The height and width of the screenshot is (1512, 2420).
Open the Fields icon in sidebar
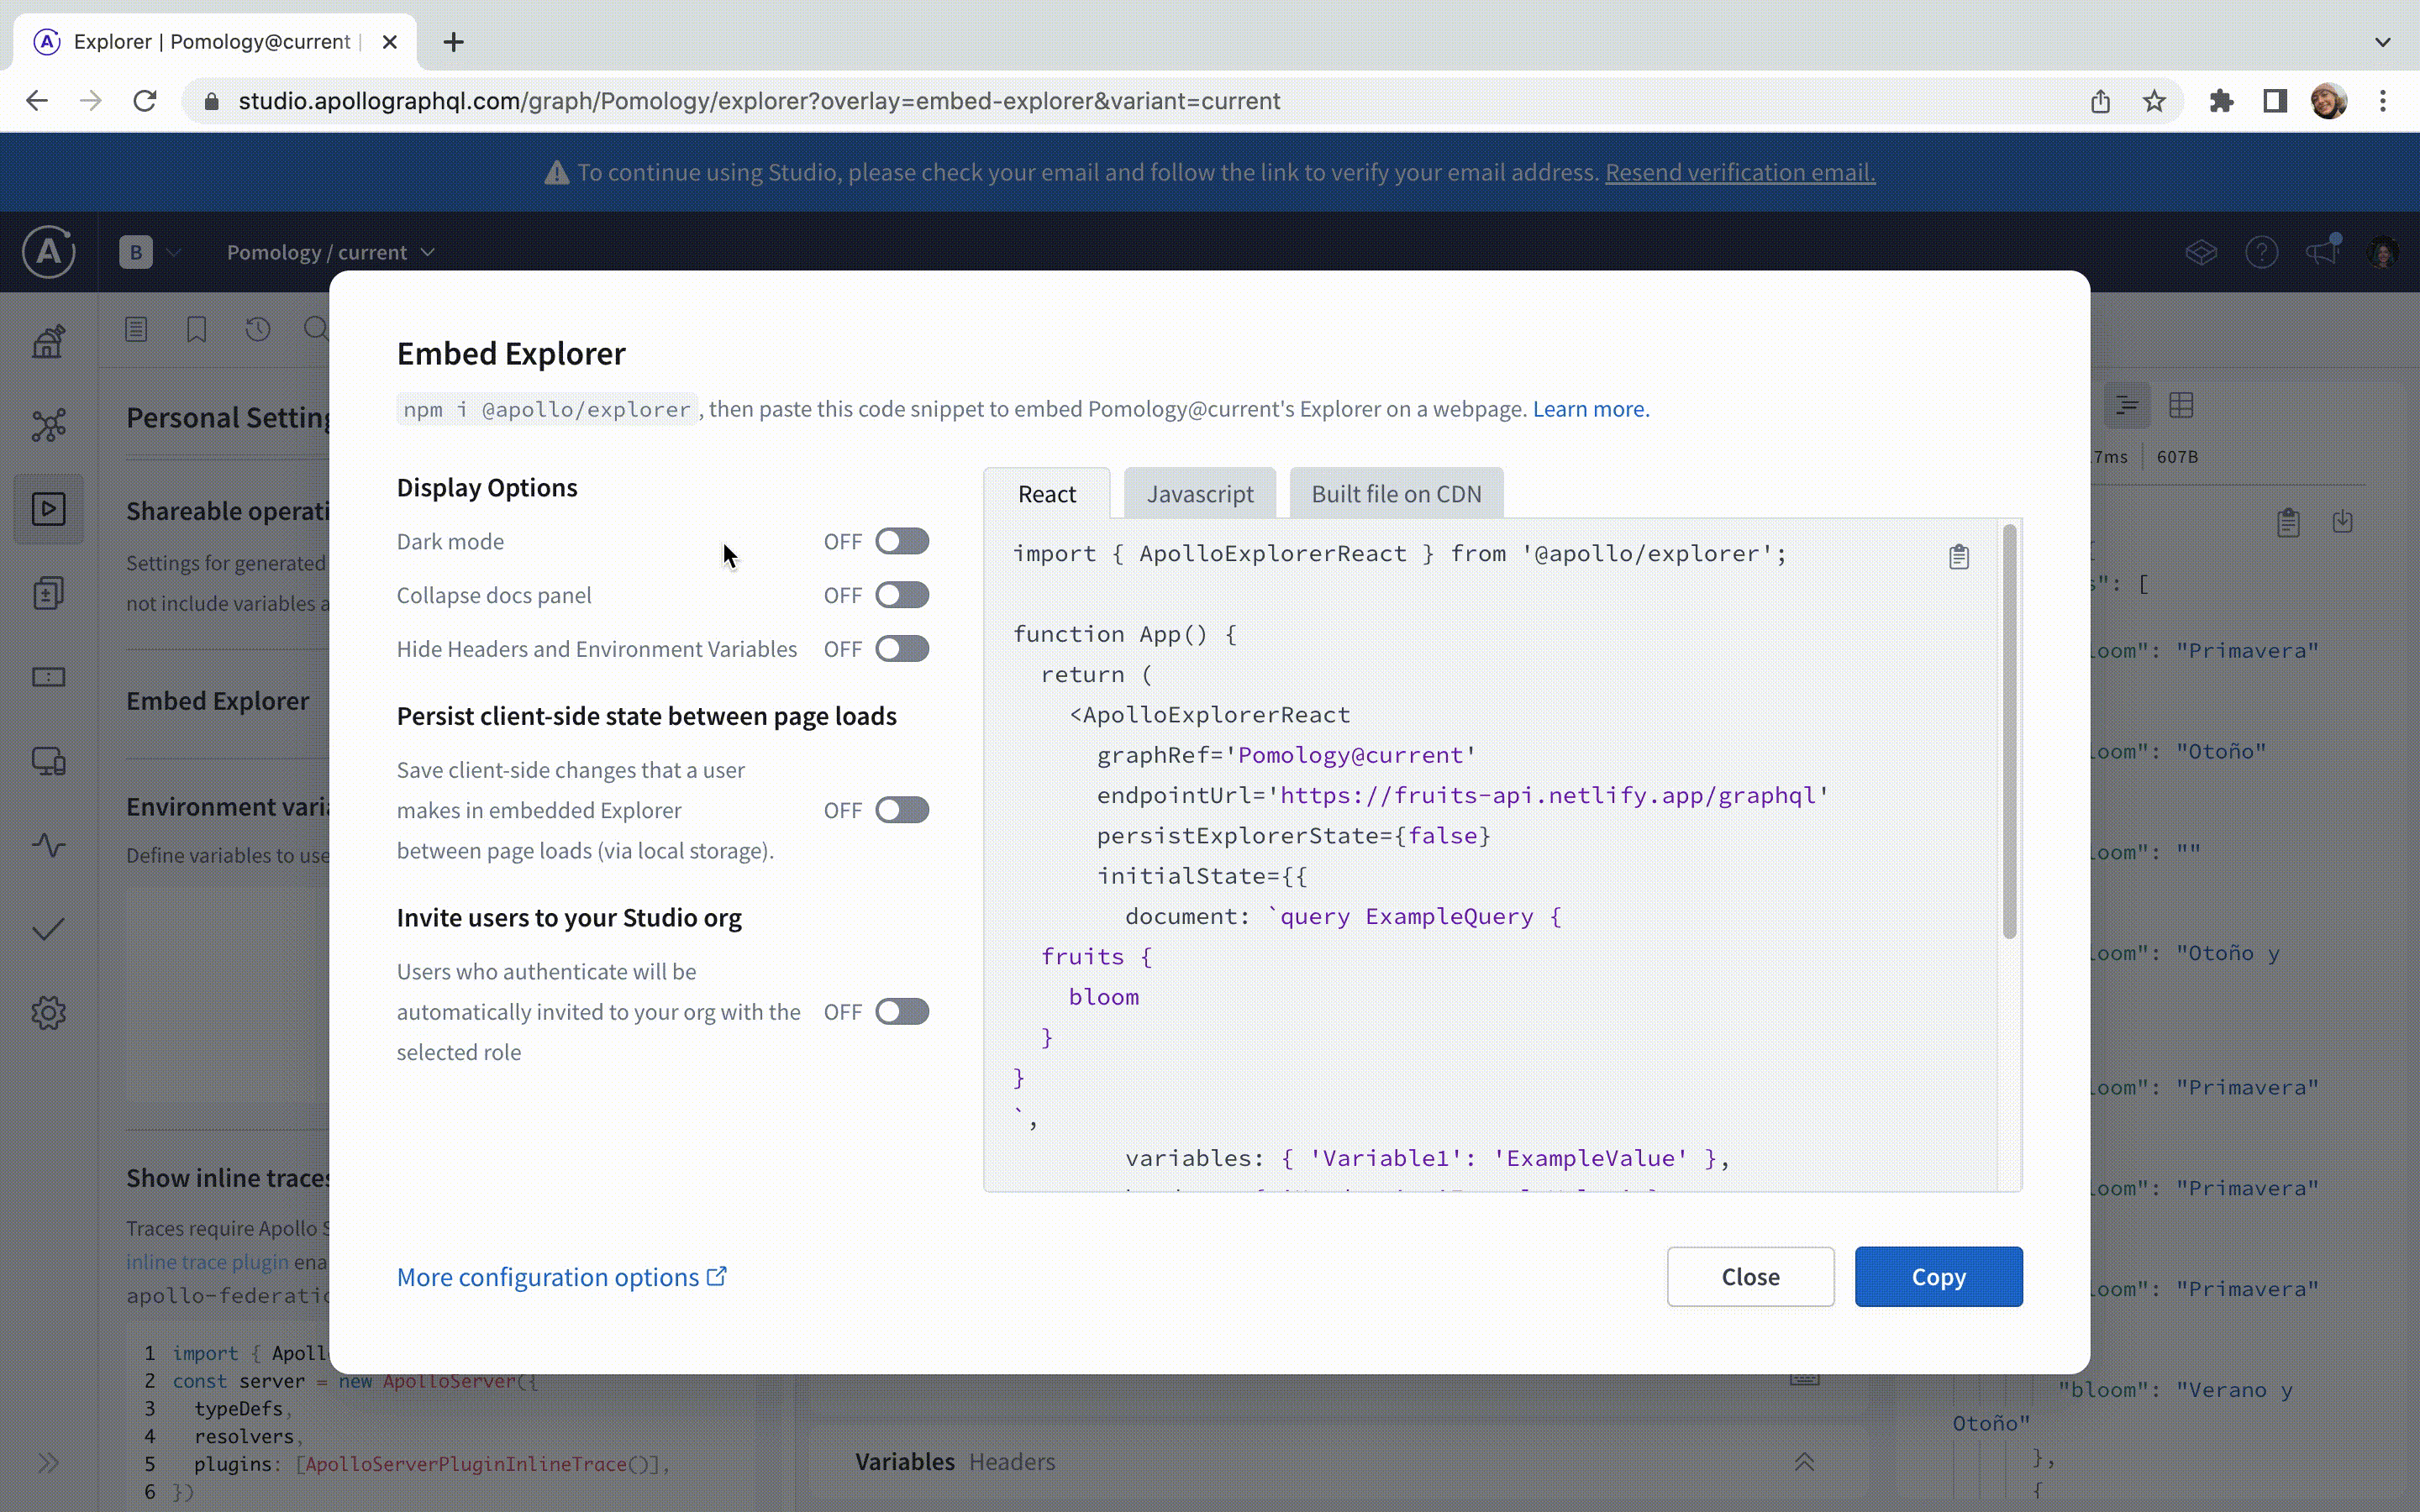[x=48, y=677]
